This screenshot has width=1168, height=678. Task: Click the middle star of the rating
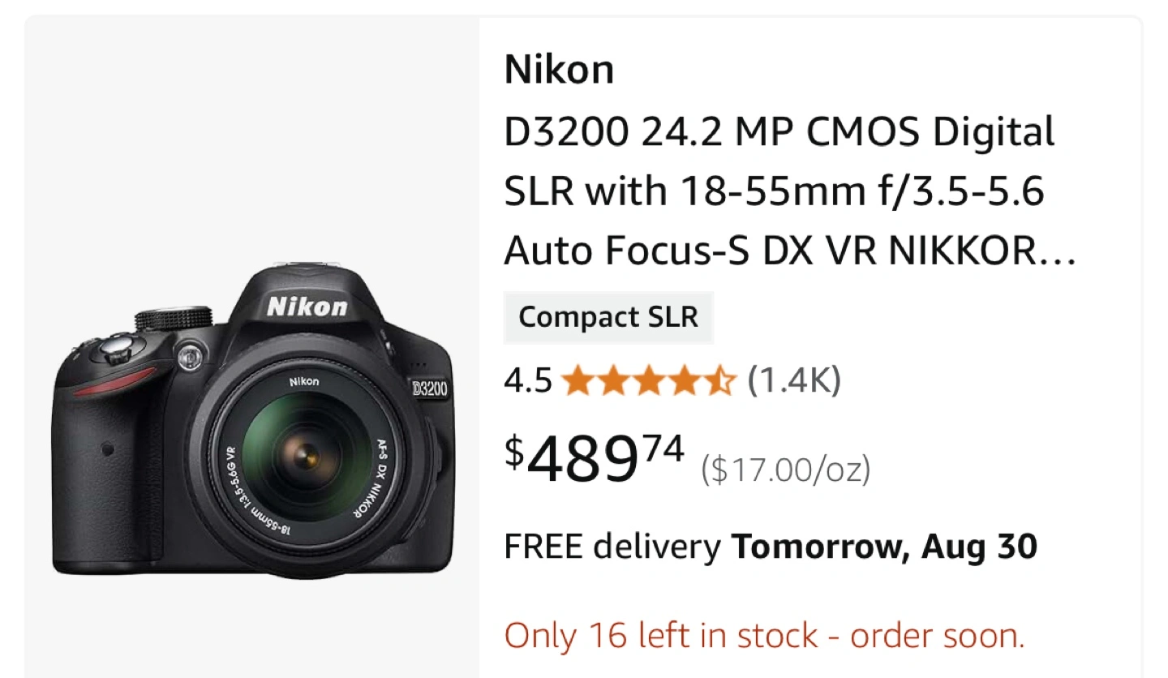coord(649,380)
